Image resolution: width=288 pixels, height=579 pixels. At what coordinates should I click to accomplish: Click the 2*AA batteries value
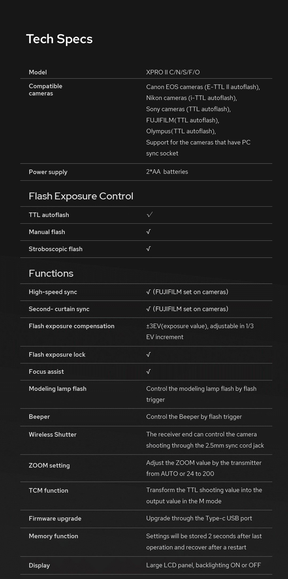click(167, 172)
